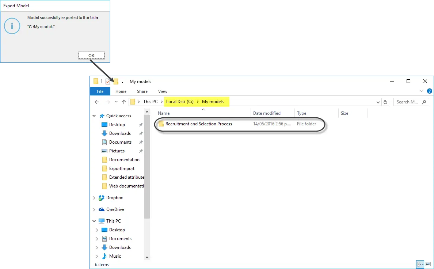Open the File tab in Explorer
The image size is (434, 269).
click(x=100, y=91)
